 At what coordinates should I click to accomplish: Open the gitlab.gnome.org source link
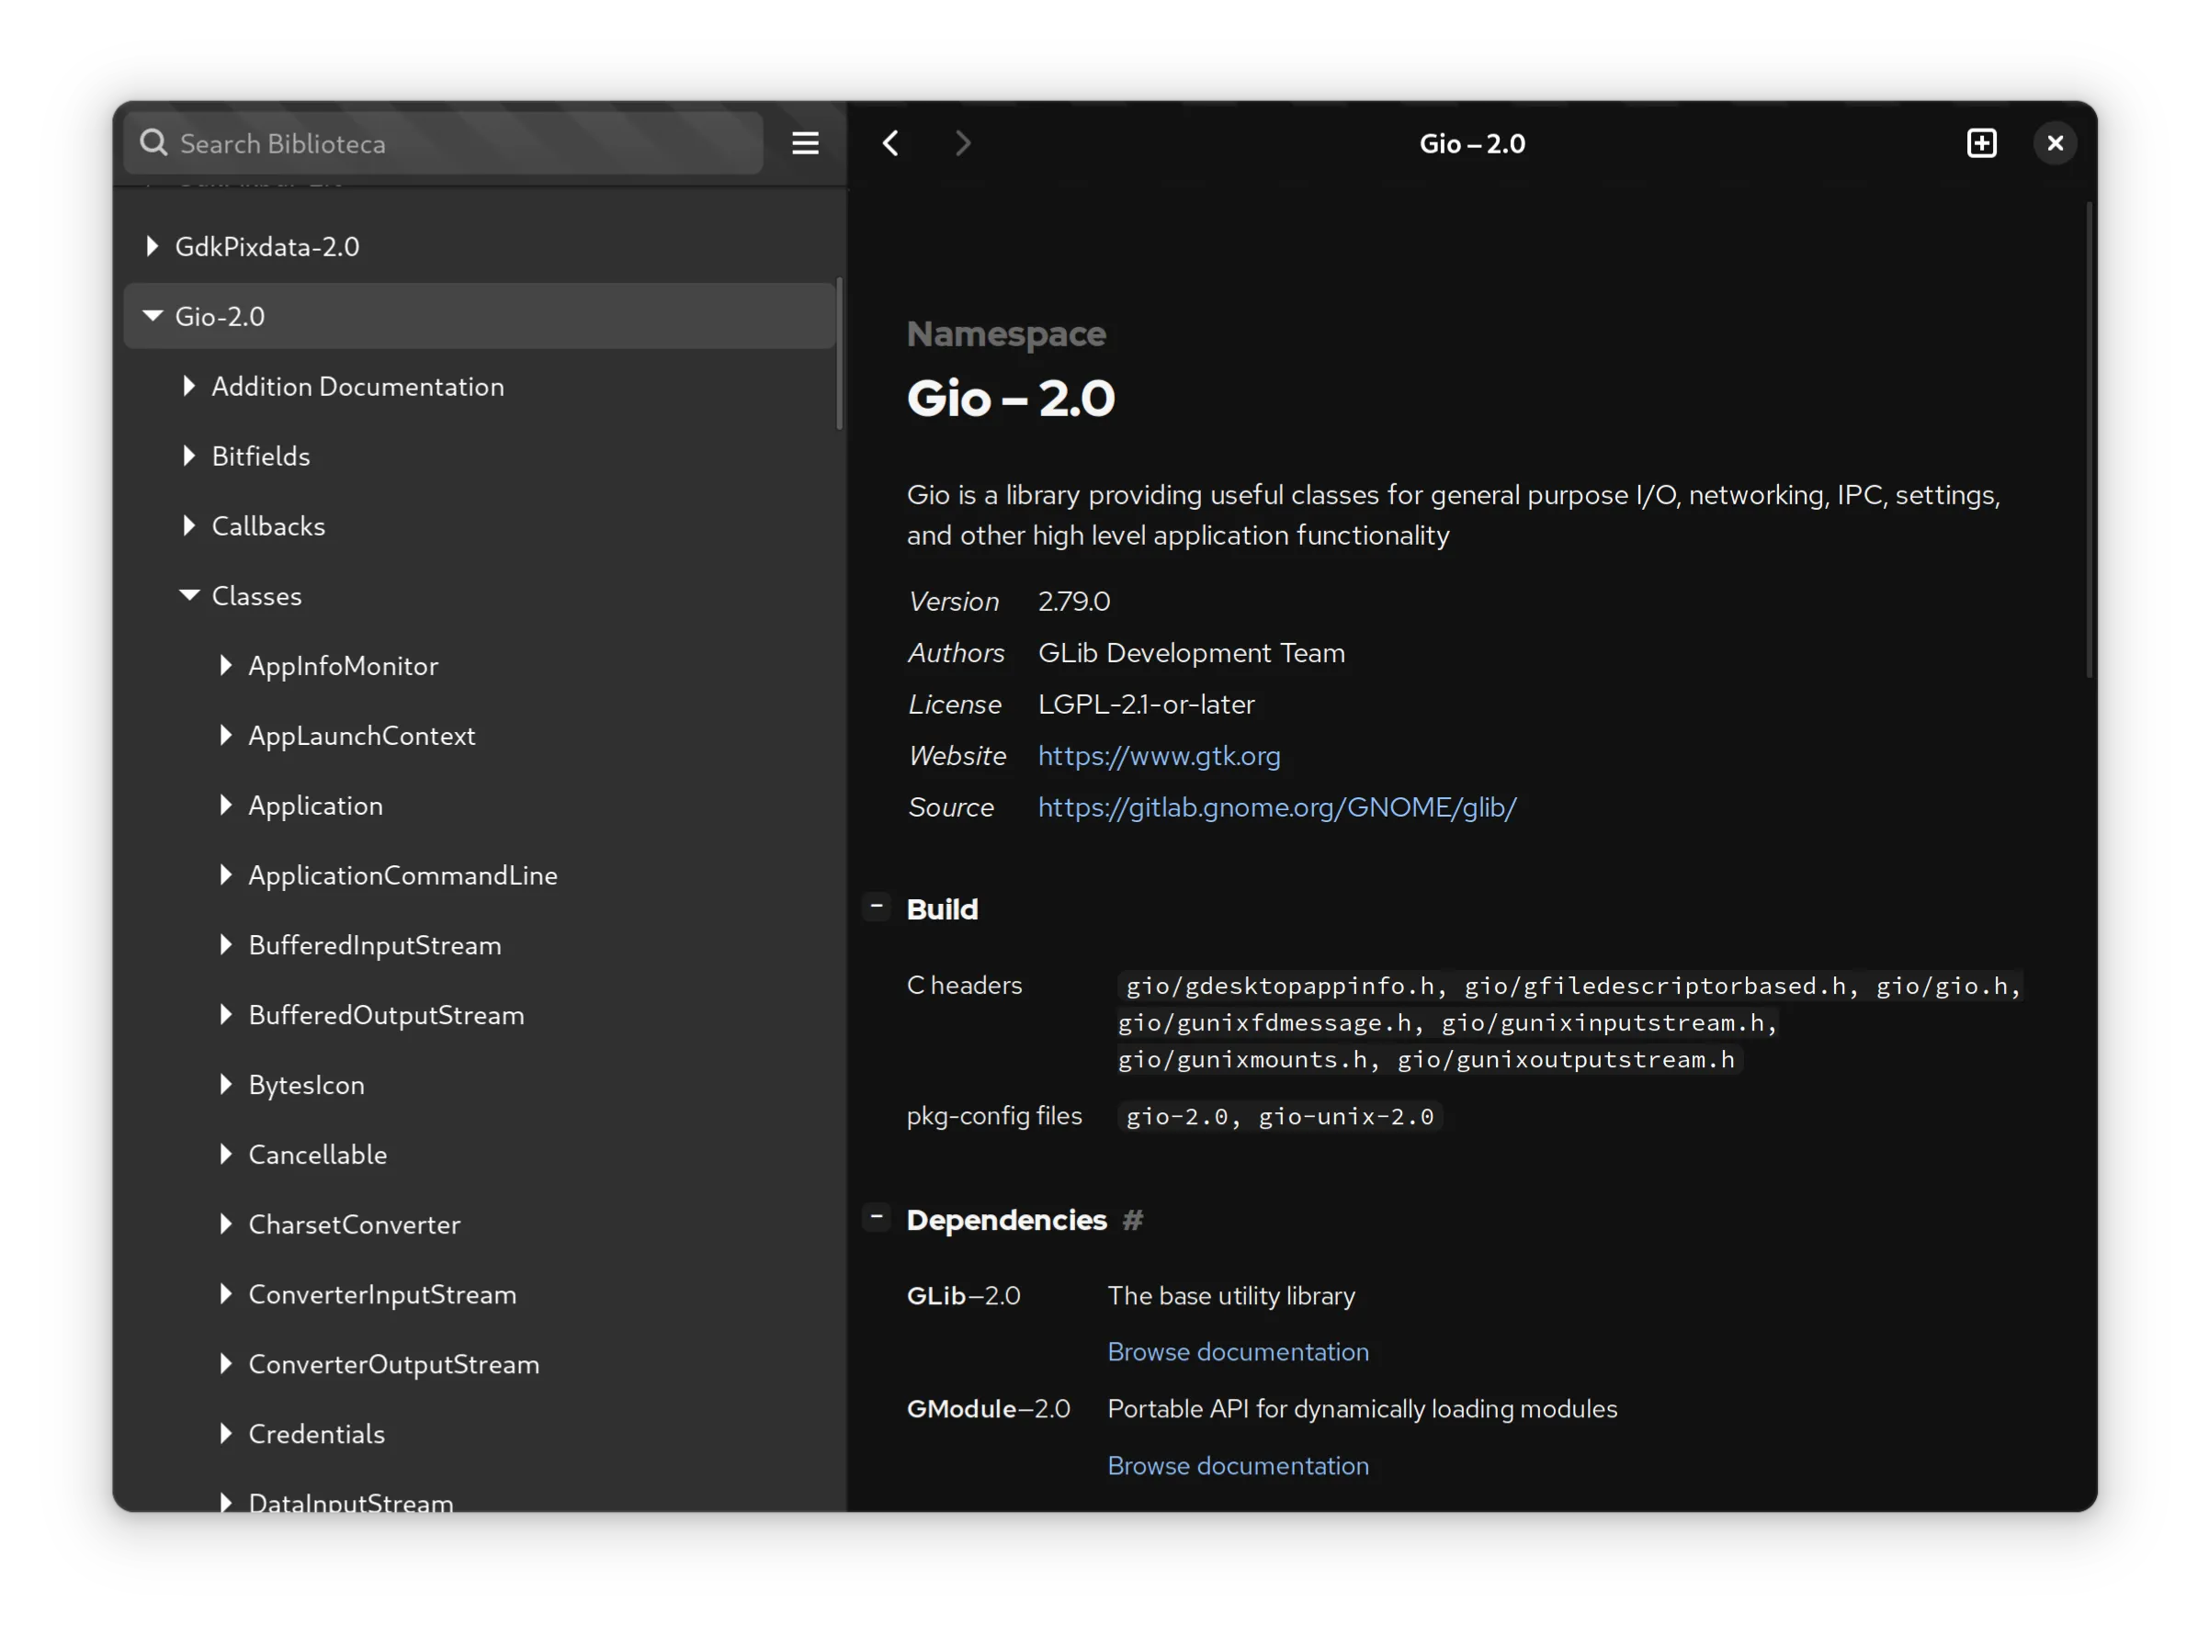point(1276,807)
